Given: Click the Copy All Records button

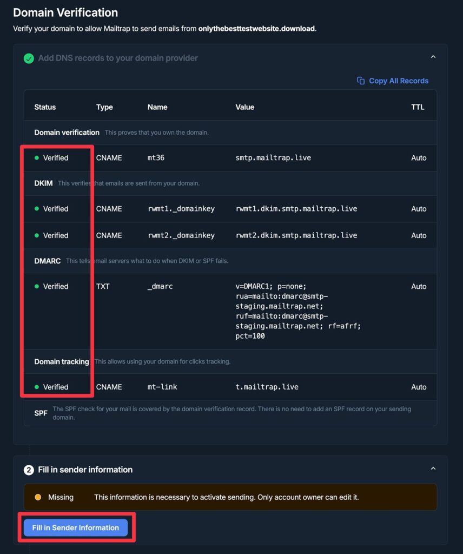Looking at the screenshot, I should pos(393,81).
